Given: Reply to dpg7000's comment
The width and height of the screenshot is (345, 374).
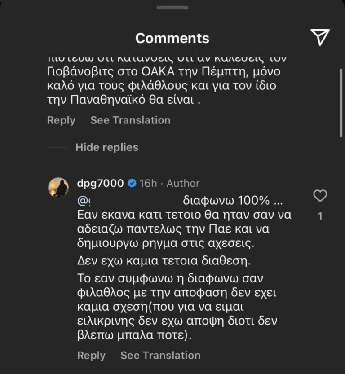Looking at the screenshot, I should pyautogui.click(x=91, y=355).
